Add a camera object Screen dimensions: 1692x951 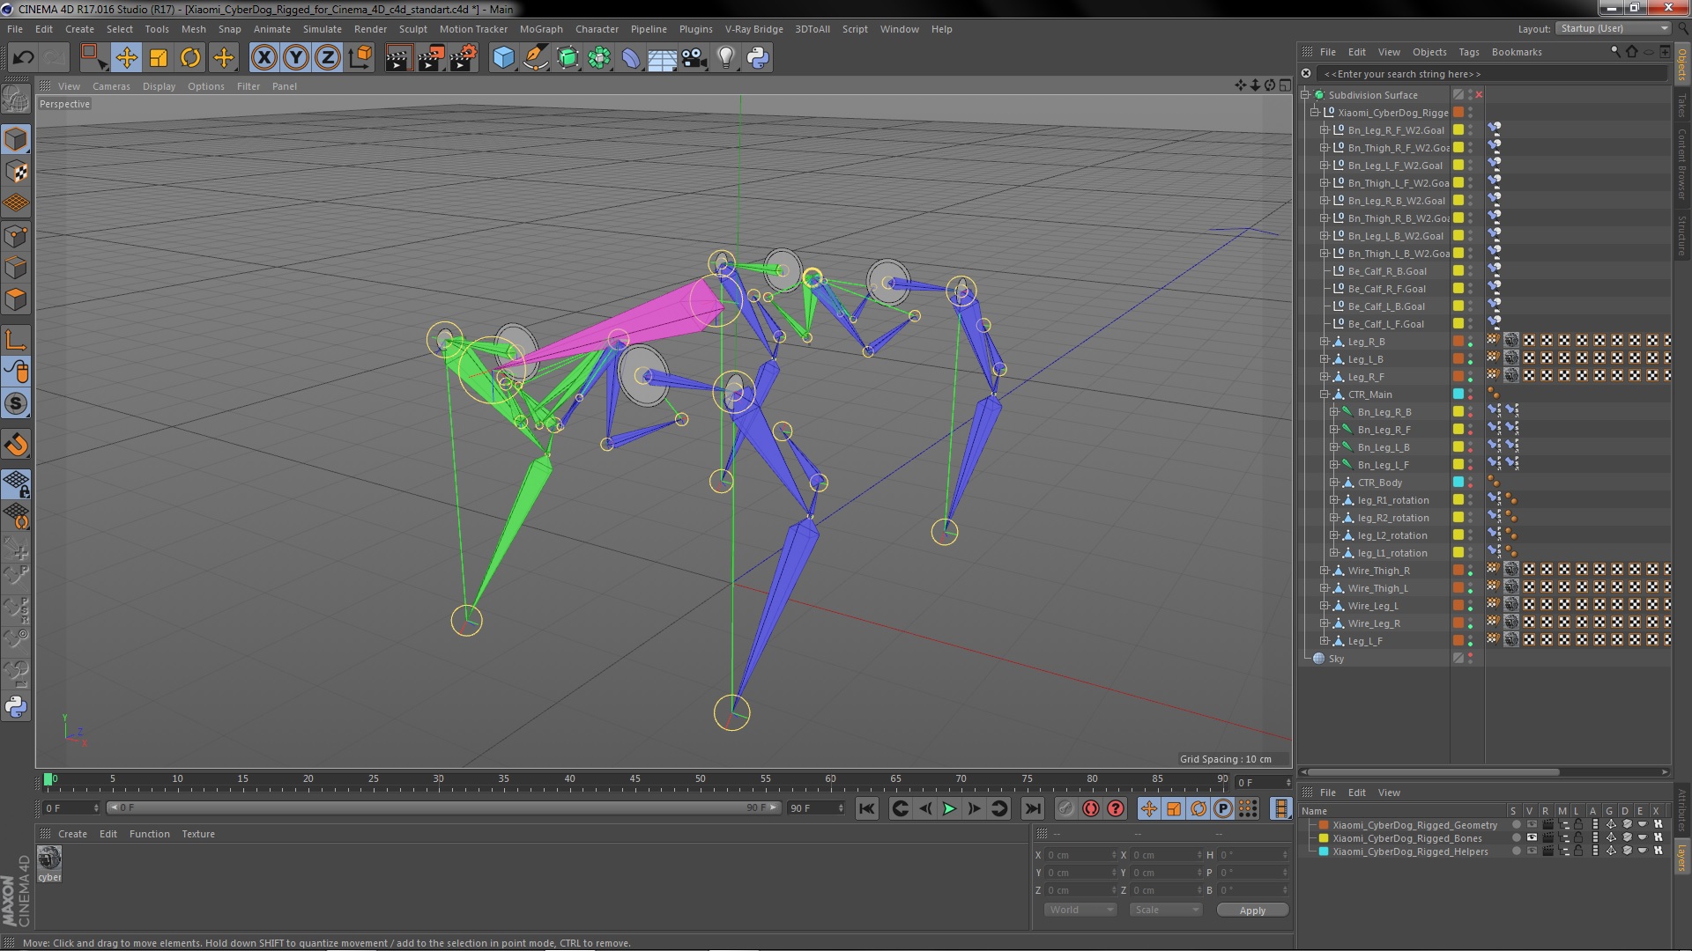click(x=694, y=58)
